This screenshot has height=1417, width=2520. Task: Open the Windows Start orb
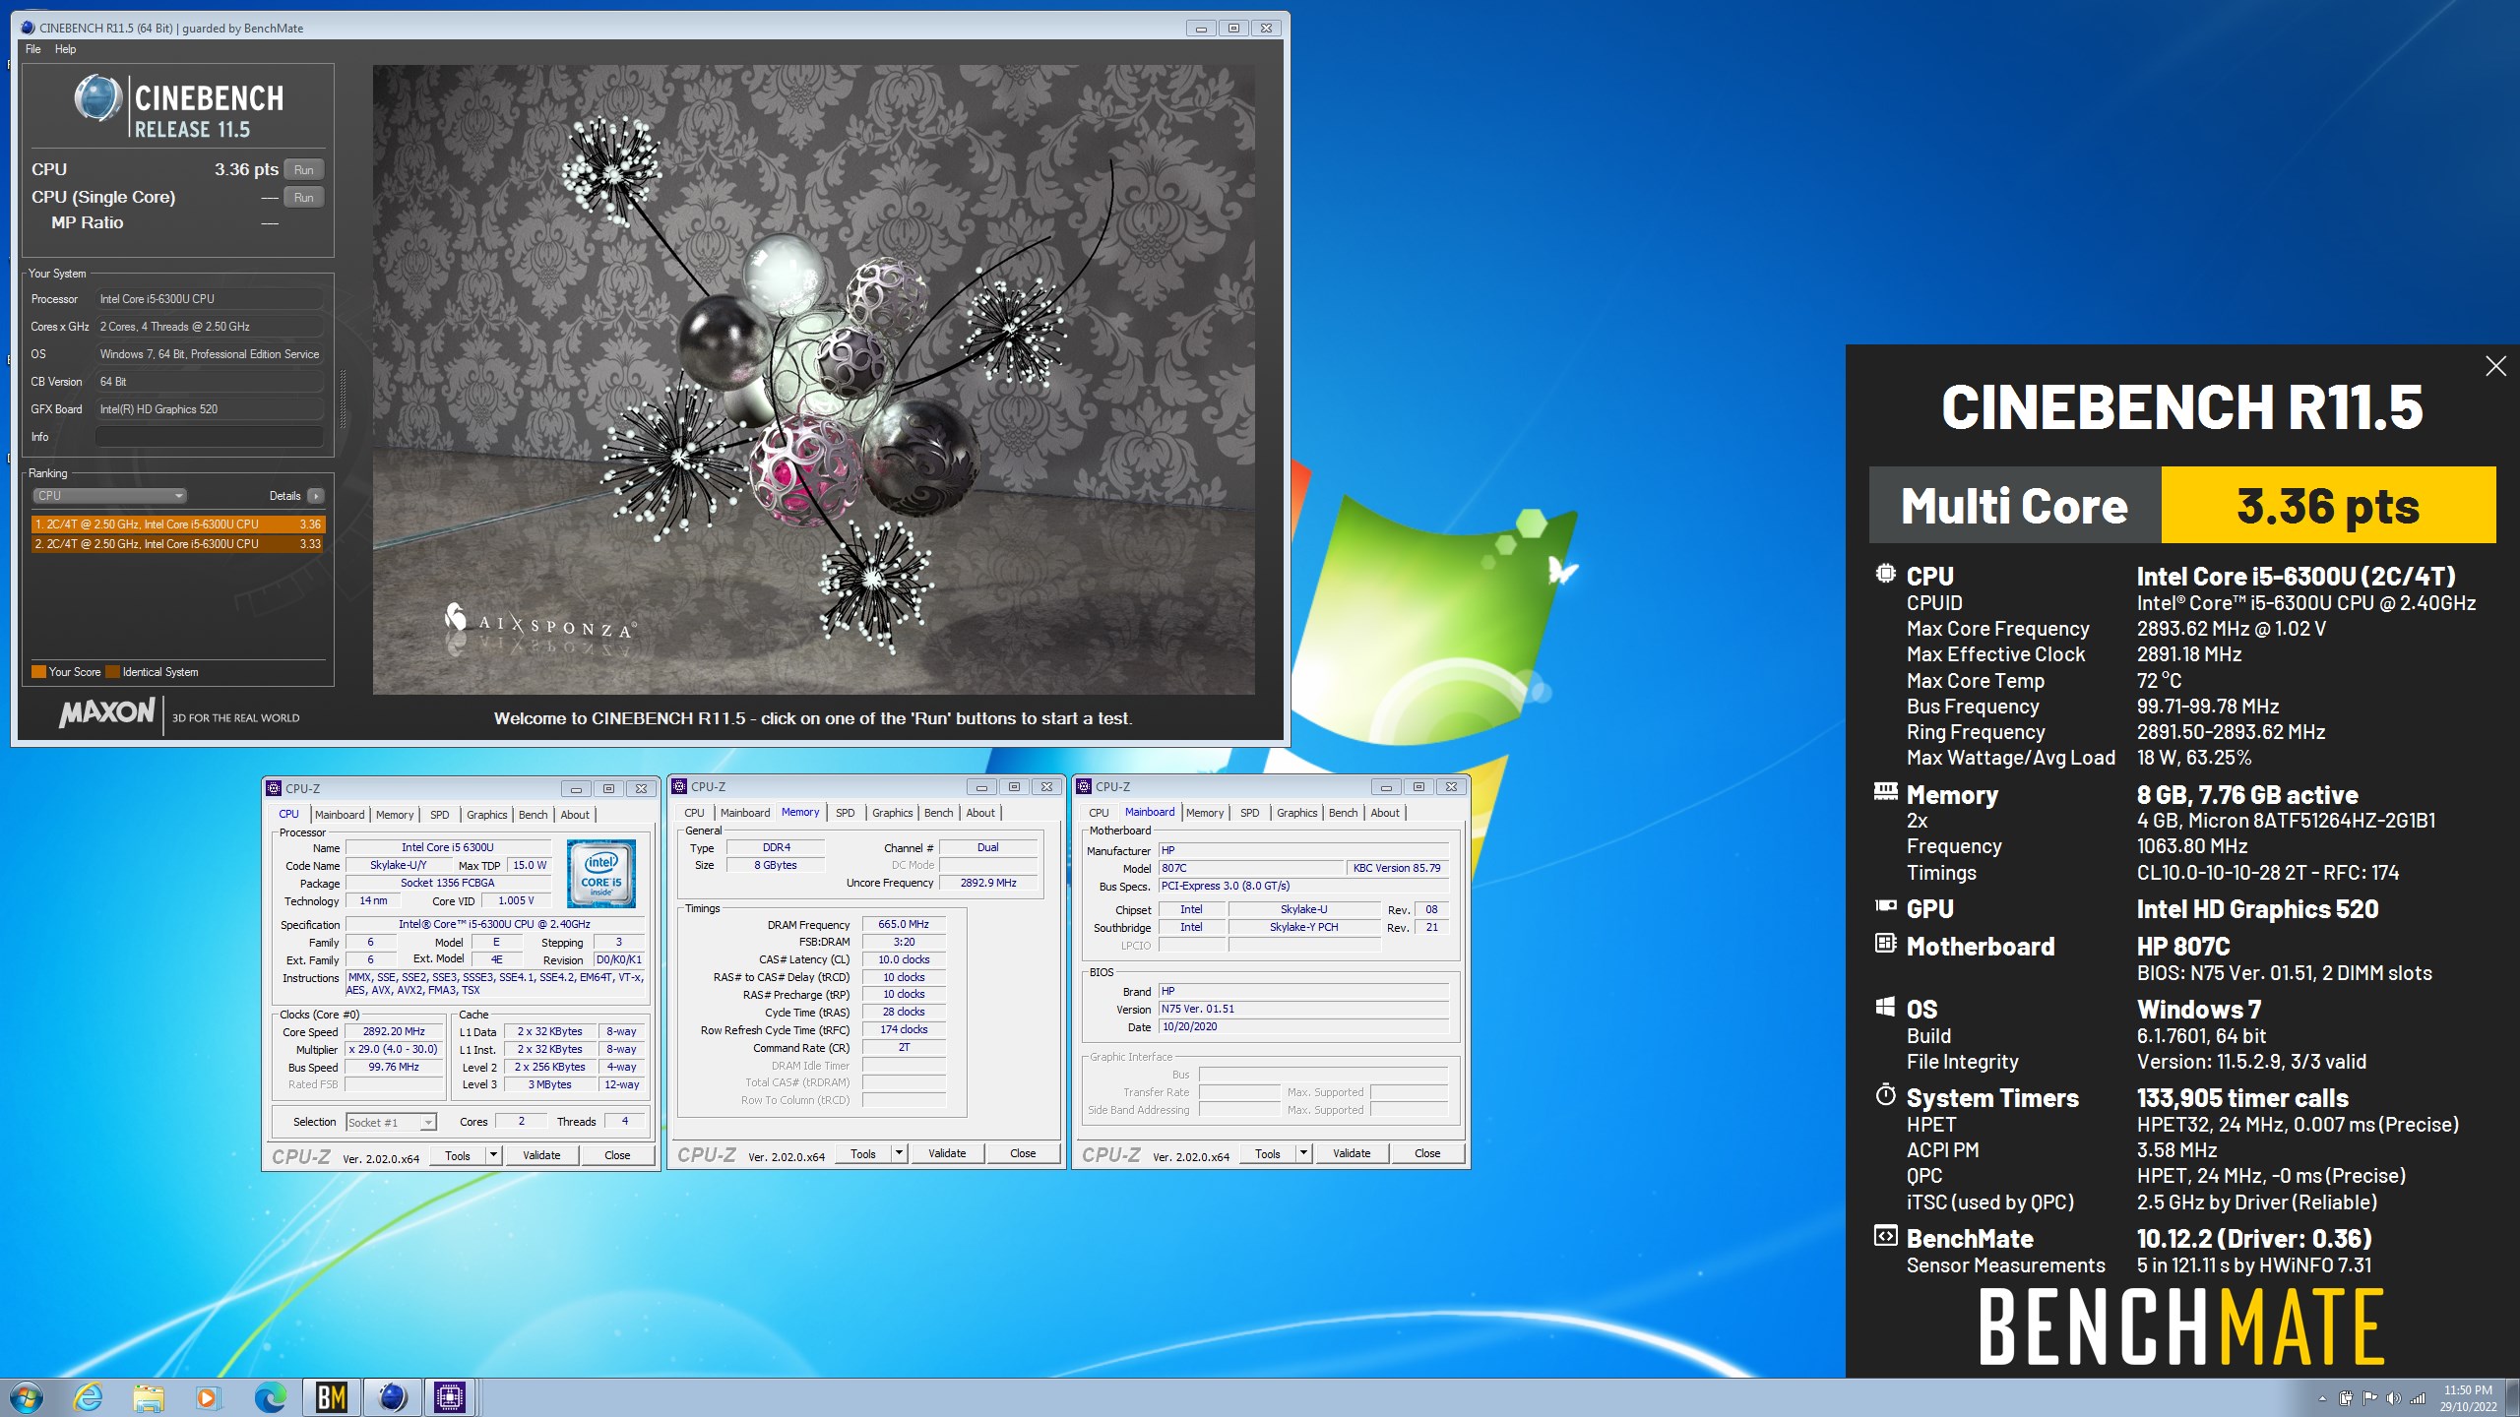pyautogui.click(x=27, y=1397)
